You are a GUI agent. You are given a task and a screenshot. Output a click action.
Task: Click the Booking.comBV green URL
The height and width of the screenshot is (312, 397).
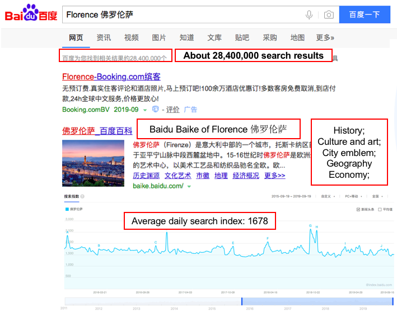tap(86, 110)
